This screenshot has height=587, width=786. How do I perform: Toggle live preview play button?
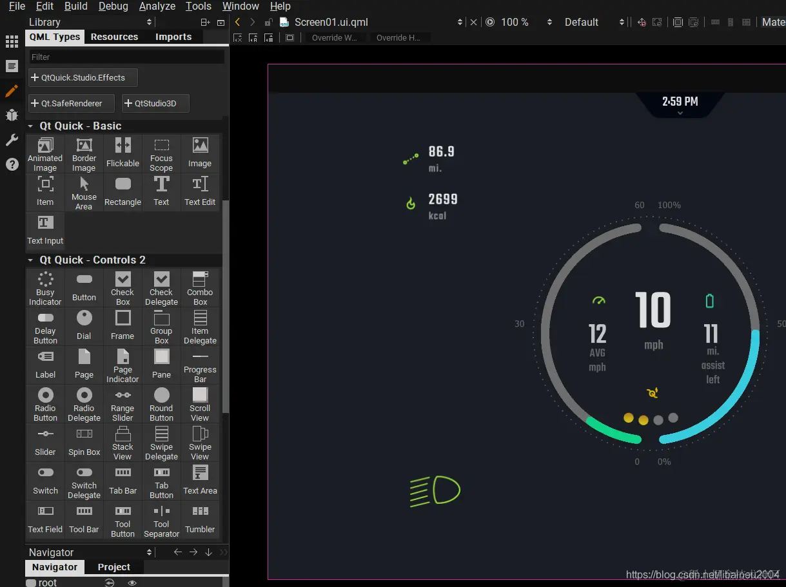(490, 22)
